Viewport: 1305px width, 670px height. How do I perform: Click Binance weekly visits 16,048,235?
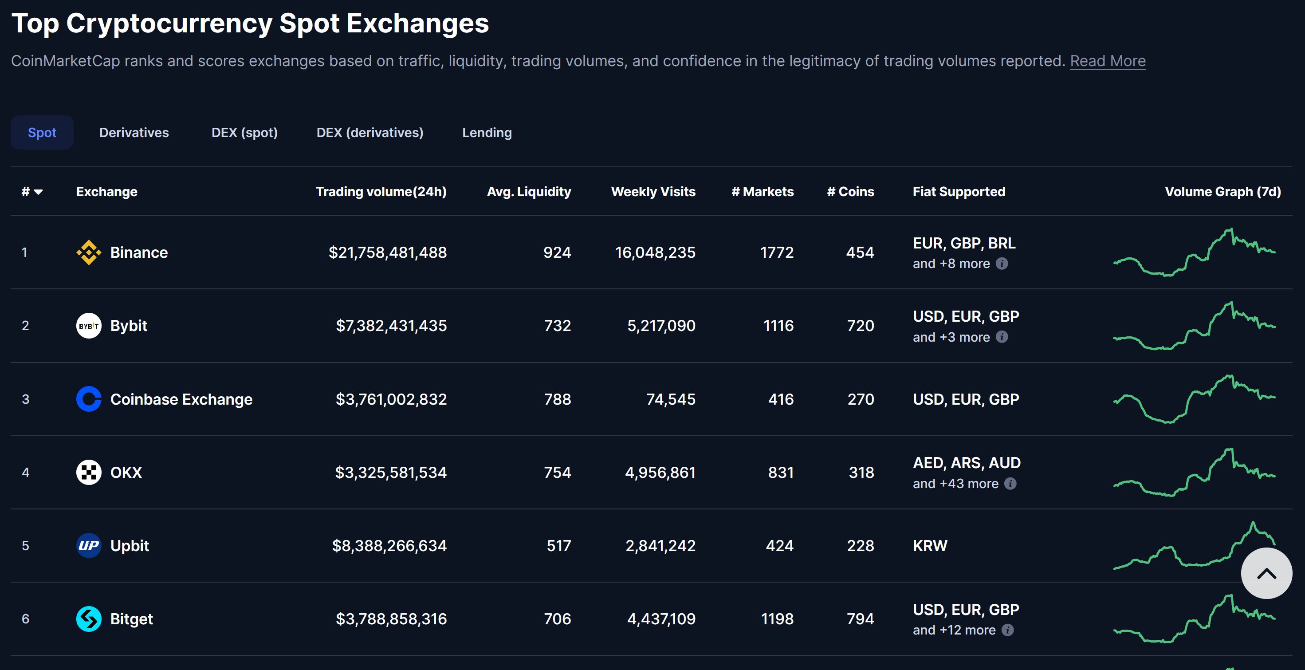[x=655, y=252]
